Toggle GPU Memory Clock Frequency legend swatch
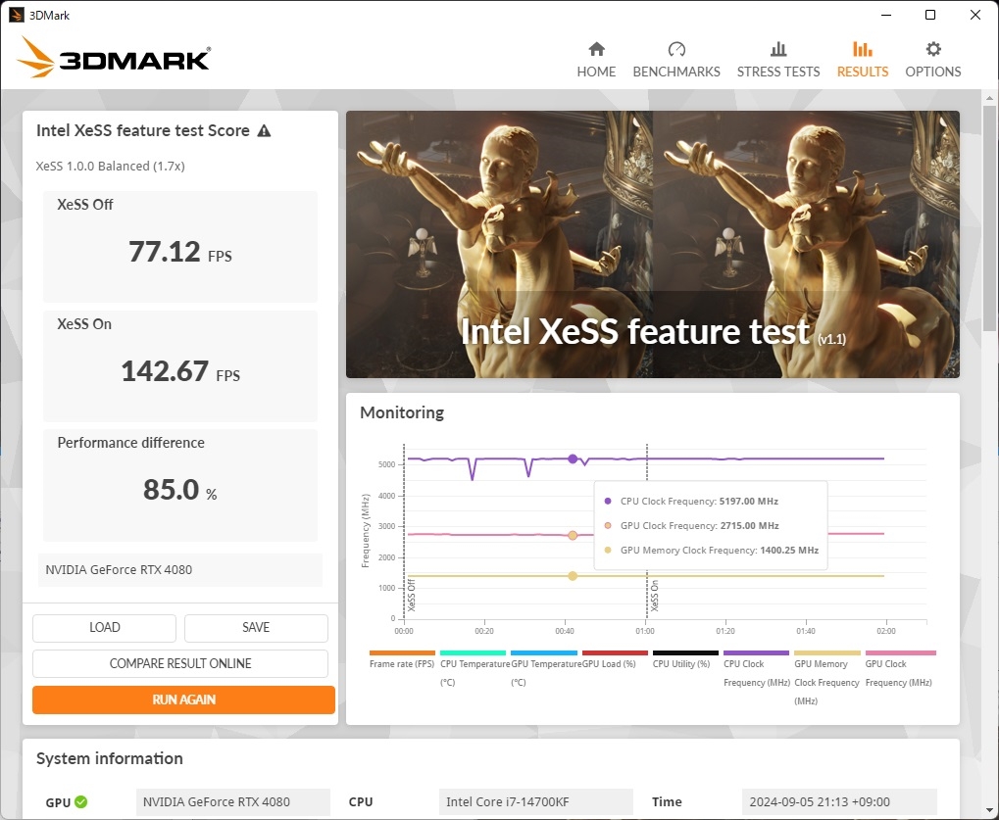Screen dimensions: 999x820 827,653
